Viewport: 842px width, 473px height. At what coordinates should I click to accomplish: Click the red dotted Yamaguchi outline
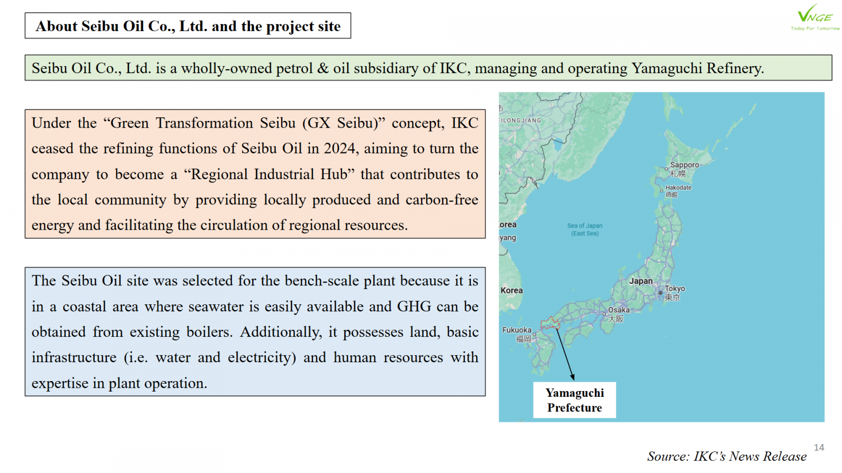tap(550, 323)
